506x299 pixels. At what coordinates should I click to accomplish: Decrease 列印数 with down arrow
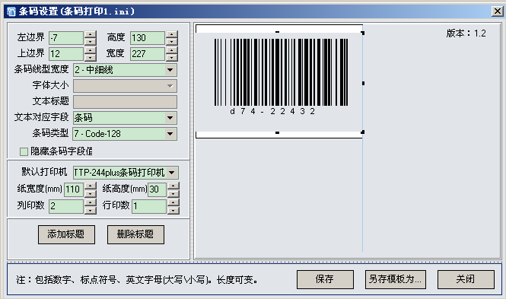(91, 210)
